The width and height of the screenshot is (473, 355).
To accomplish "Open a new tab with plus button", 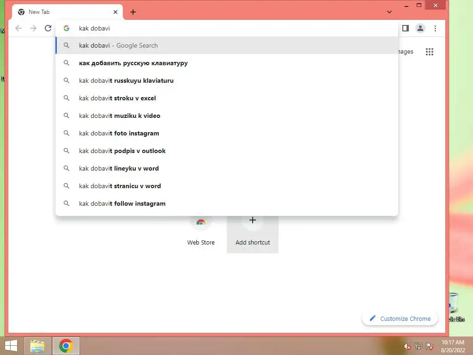I will [x=133, y=12].
